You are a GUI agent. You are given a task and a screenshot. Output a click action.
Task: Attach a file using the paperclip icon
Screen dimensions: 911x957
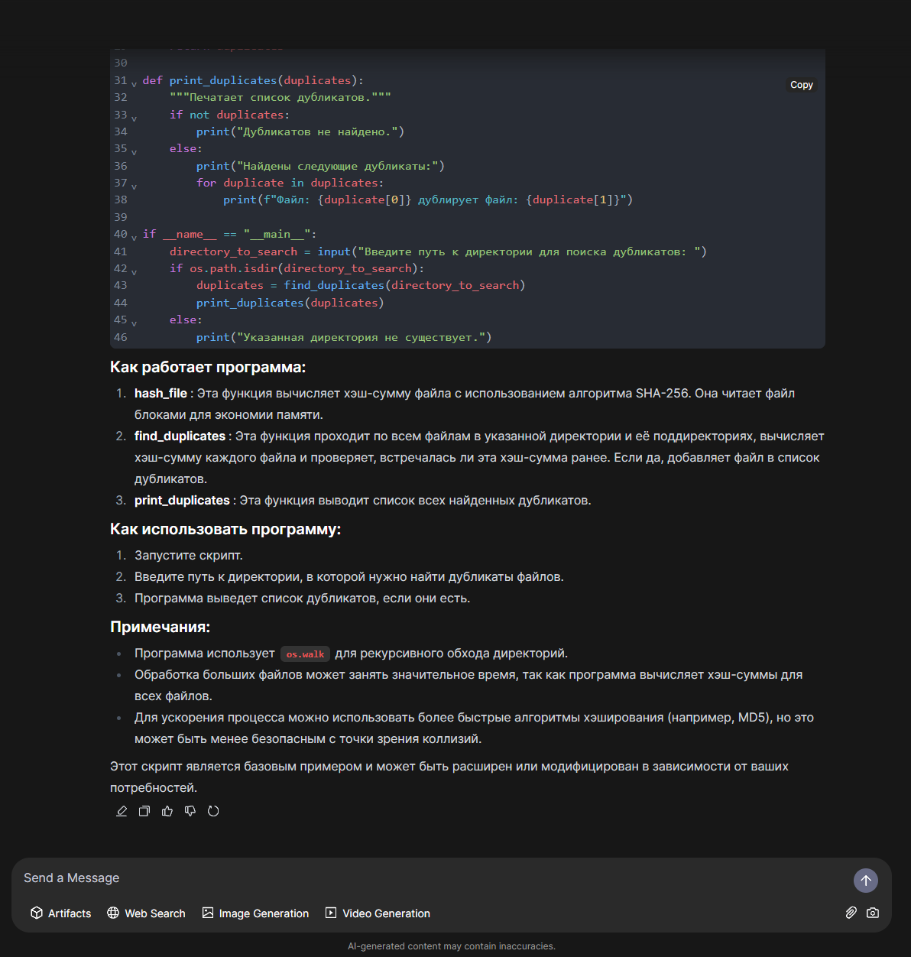[851, 913]
